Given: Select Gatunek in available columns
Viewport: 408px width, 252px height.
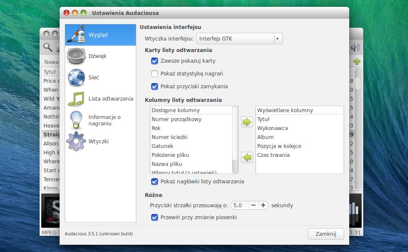Looking at the screenshot, I should (191, 146).
